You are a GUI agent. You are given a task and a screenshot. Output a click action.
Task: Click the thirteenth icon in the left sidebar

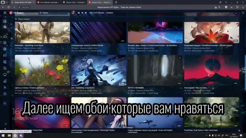tap(5, 103)
